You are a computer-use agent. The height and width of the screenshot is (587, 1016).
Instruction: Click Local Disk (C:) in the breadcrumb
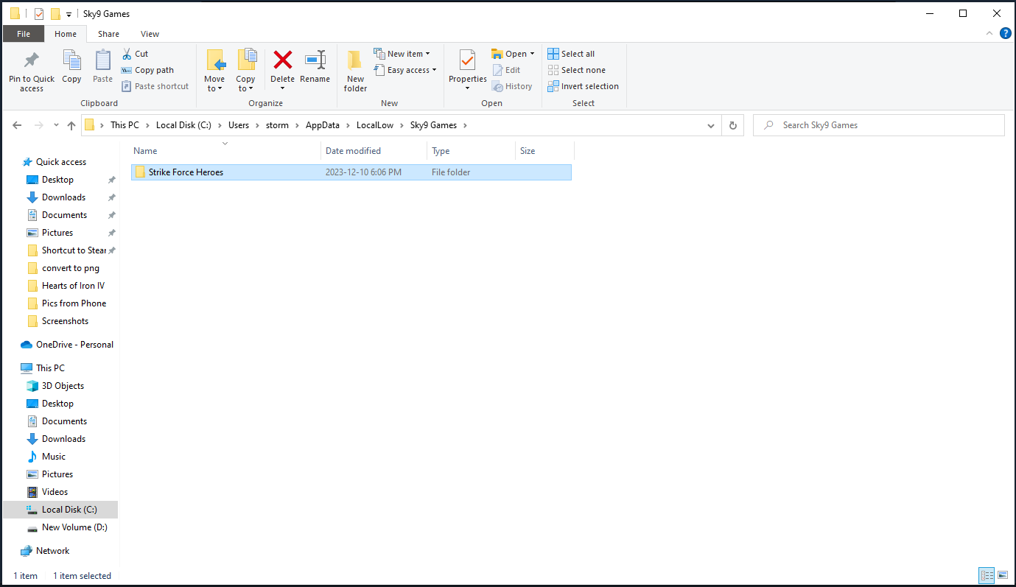pyautogui.click(x=183, y=125)
